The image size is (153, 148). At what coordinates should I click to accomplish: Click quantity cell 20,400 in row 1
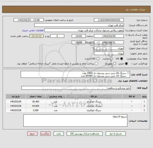coord(36,102)
